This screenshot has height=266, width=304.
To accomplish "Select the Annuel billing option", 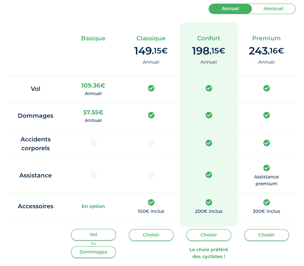I will point(230,9).
